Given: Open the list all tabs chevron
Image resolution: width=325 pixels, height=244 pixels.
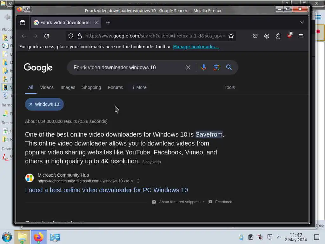Looking at the screenshot, I should 302,23.
